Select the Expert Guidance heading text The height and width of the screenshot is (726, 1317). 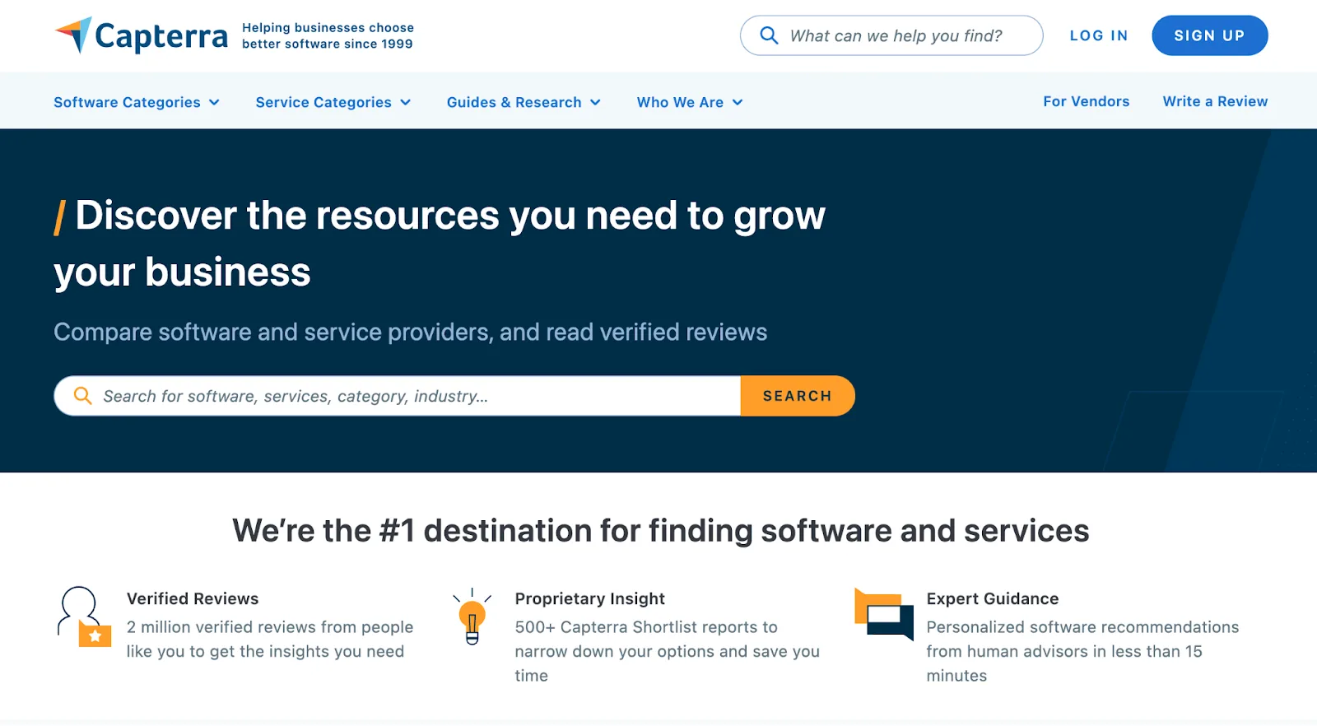tap(992, 598)
